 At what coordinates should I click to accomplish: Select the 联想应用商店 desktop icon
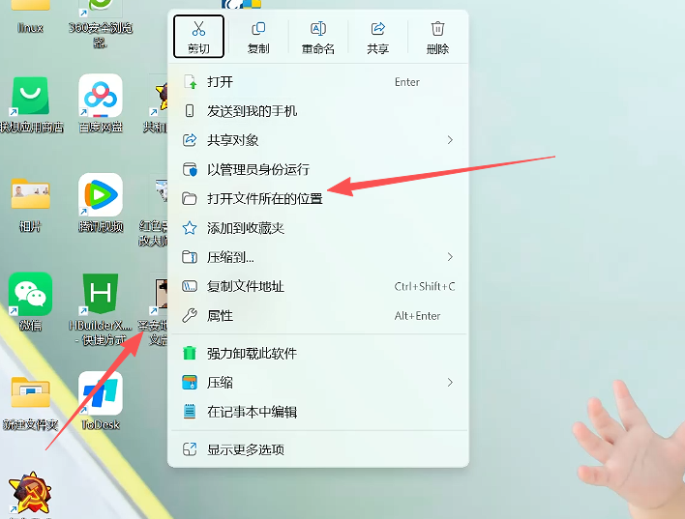click(x=31, y=104)
